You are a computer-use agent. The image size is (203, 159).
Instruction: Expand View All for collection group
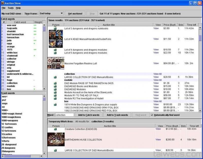pyautogui.click(x=157, y=74)
